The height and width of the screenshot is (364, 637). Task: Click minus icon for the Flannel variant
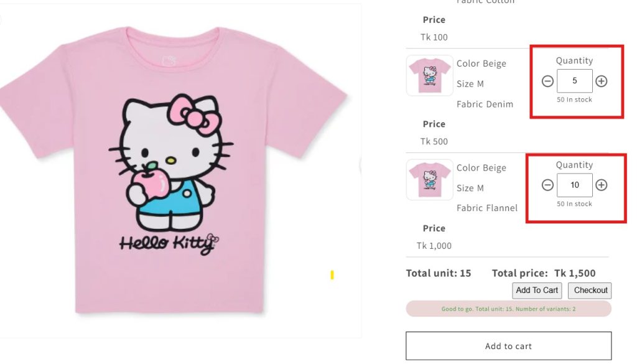(x=547, y=185)
